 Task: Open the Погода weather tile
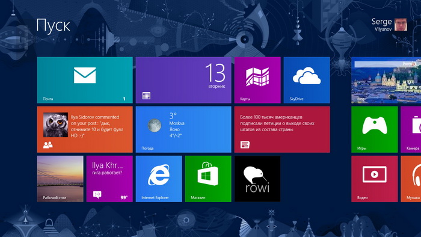pos(183,129)
